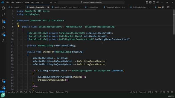Open the Explorer view in activity bar
The image size is (175, 98).
click(3, 8)
